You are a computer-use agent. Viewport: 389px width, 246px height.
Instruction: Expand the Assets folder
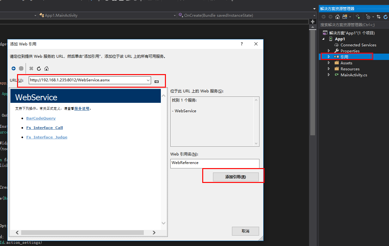pos(329,63)
